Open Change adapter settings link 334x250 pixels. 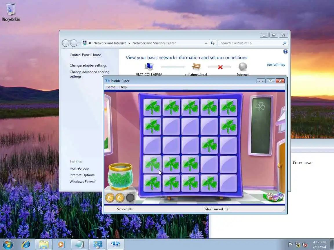click(x=88, y=65)
